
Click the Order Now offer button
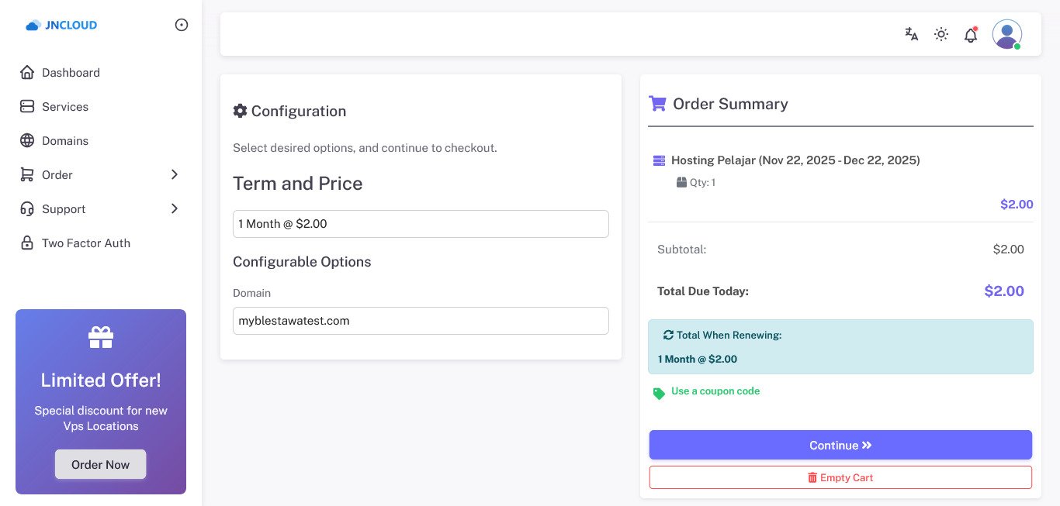click(x=100, y=464)
